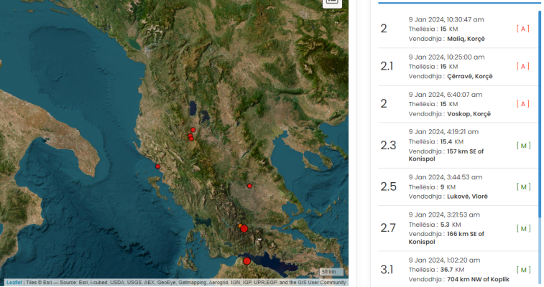This screenshot has width=544, height=287.
Task: Click the earthquake list vertical scrollbar
Action: click(540, 114)
